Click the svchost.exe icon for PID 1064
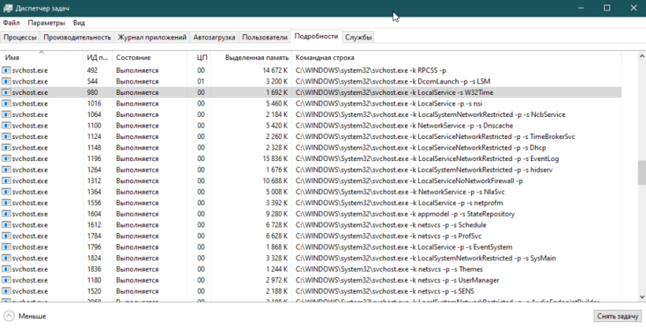 point(6,115)
